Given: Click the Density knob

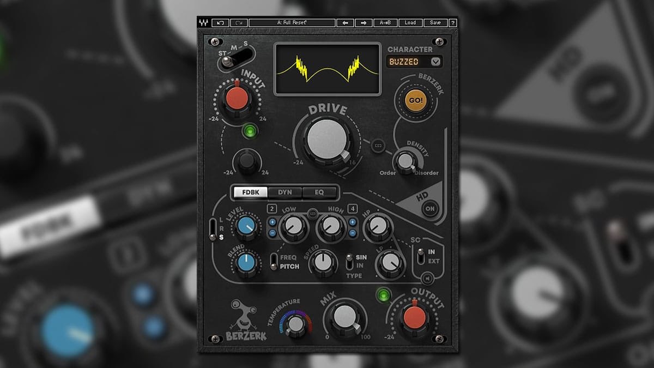Looking at the screenshot, I should [x=405, y=161].
